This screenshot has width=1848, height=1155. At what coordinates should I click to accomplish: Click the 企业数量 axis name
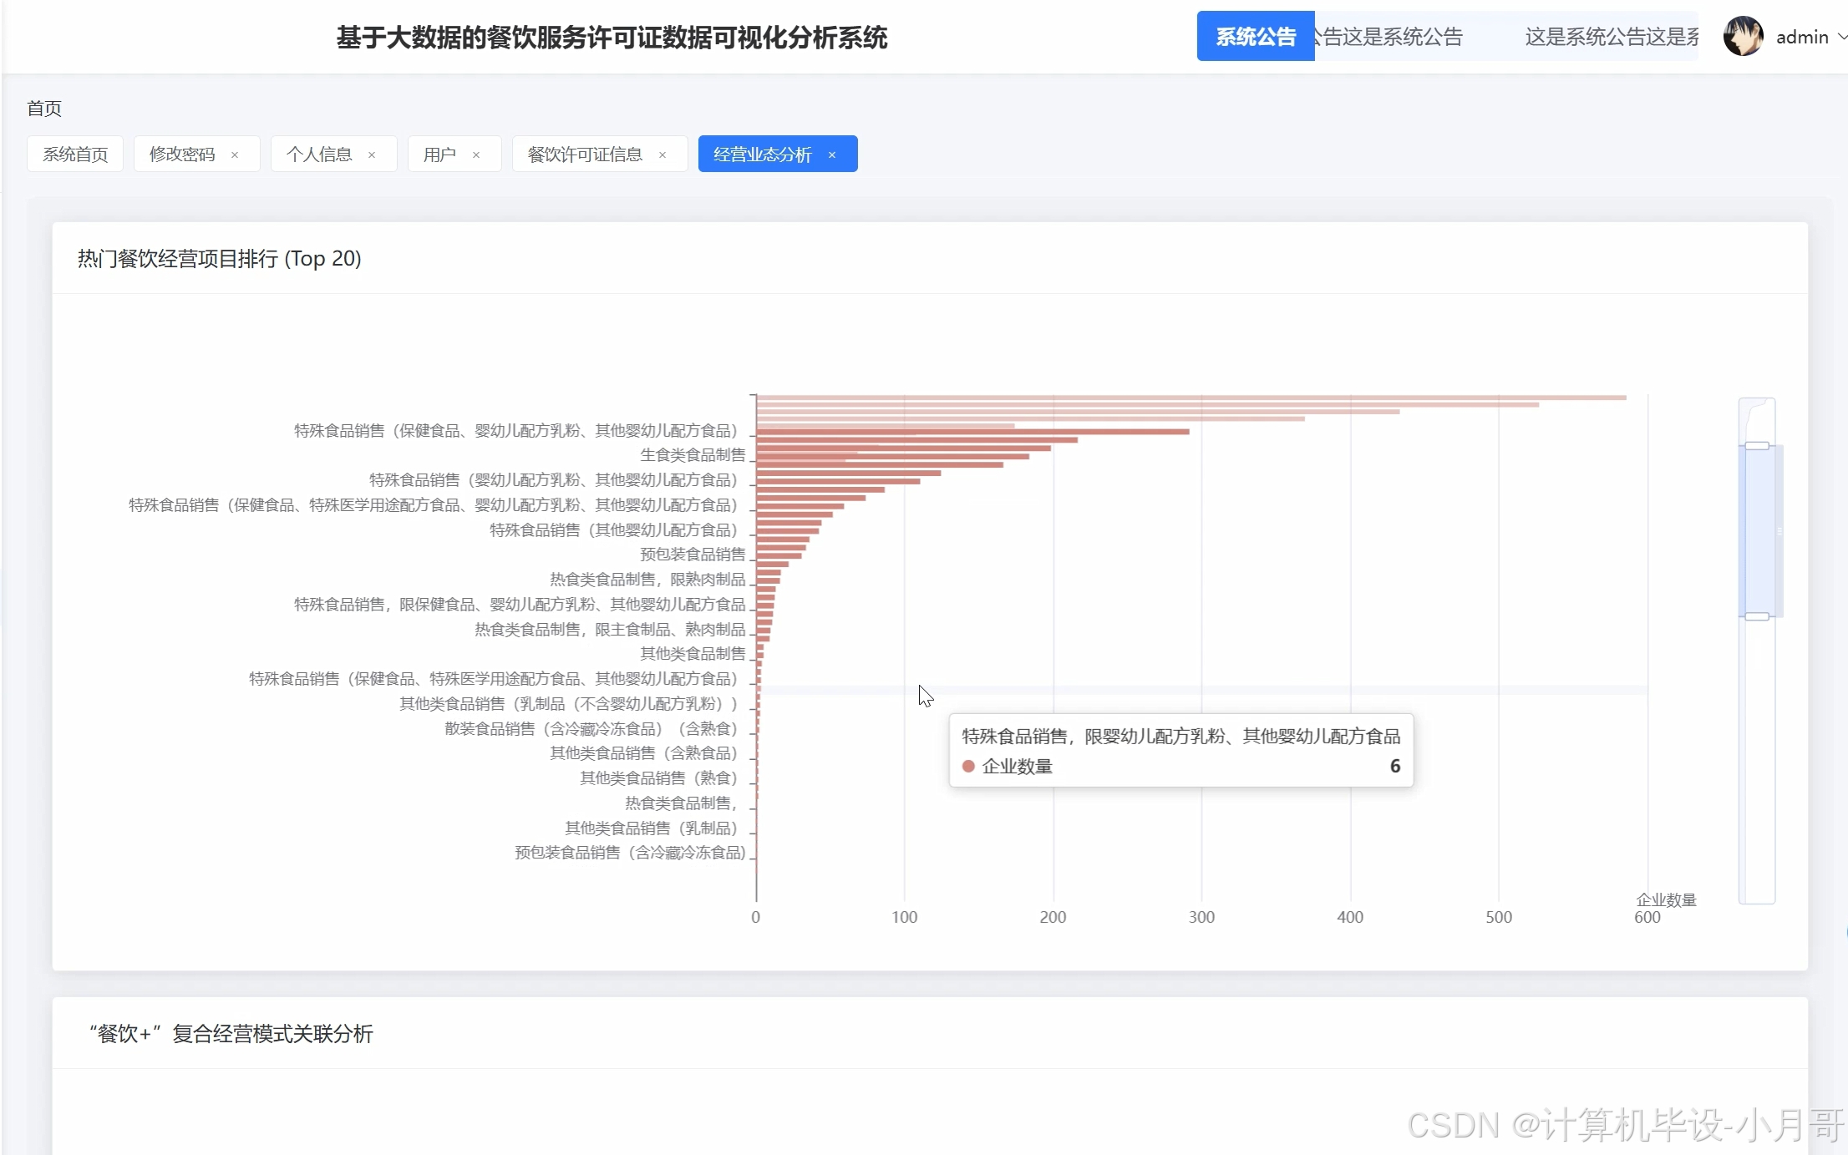pos(1666,899)
